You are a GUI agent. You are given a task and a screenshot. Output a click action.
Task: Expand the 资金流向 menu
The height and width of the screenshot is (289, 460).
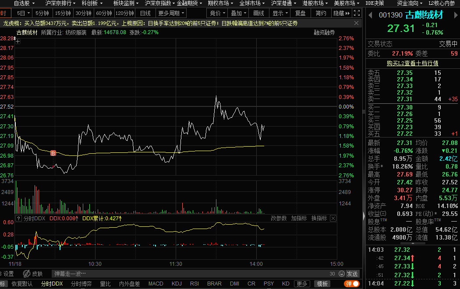(x=410, y=3)
